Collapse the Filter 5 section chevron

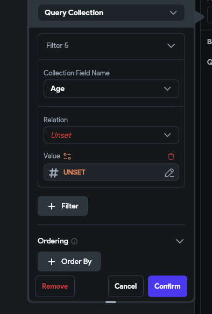pos(171,46)
